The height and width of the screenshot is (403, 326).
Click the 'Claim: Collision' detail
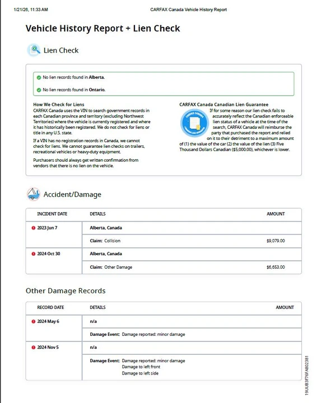[x=105, y=241]
